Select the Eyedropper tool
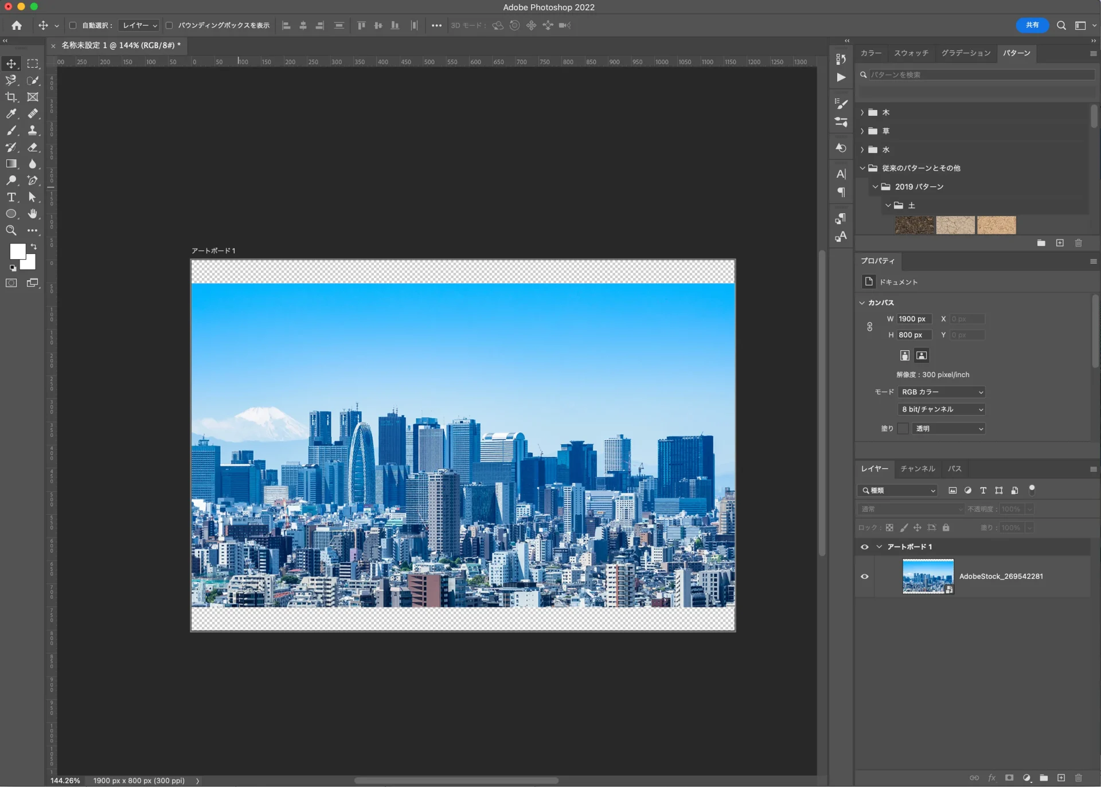Viewport: 1101px width, 787px height. click(x=11, y=114)
